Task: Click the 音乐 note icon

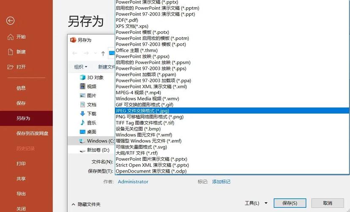Action: 83,123
